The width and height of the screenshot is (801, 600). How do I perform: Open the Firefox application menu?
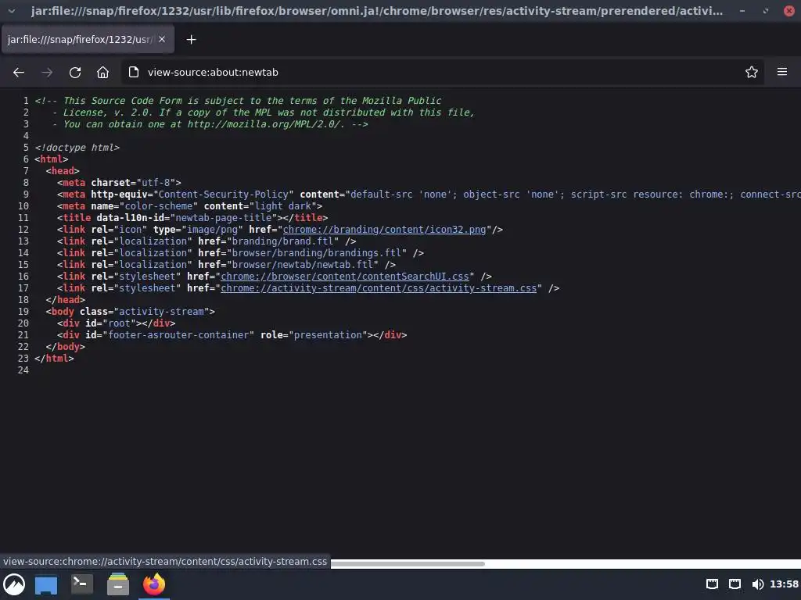click(782, 72)
